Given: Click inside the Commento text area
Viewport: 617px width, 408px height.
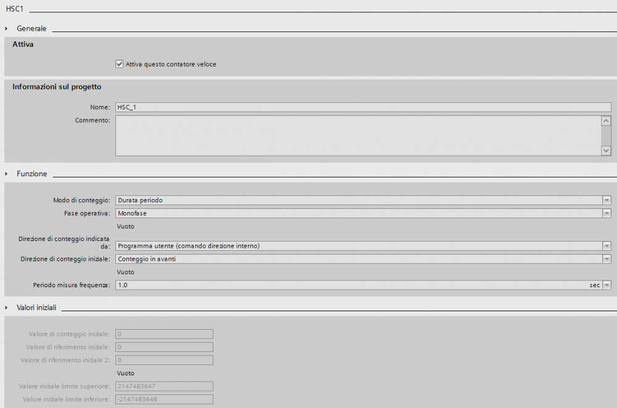Looking at the screenshot, I should tap(358, 135).
